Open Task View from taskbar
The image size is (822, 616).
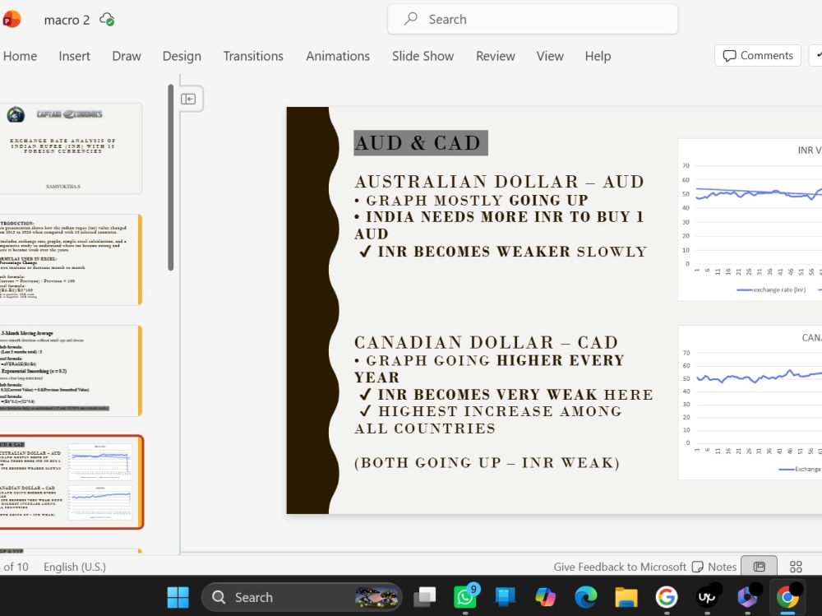pyautogui.click(x=425, y=597)
